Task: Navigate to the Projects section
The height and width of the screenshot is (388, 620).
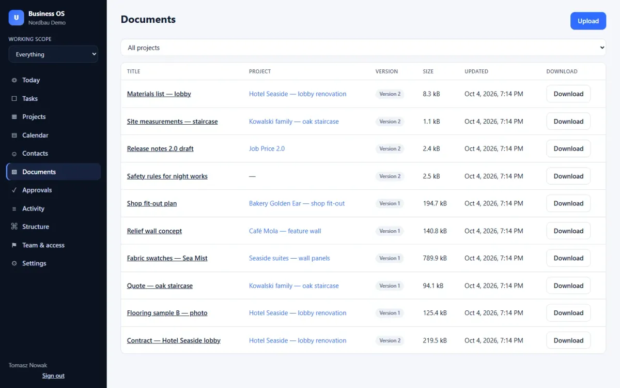Action: pos(53,117)
